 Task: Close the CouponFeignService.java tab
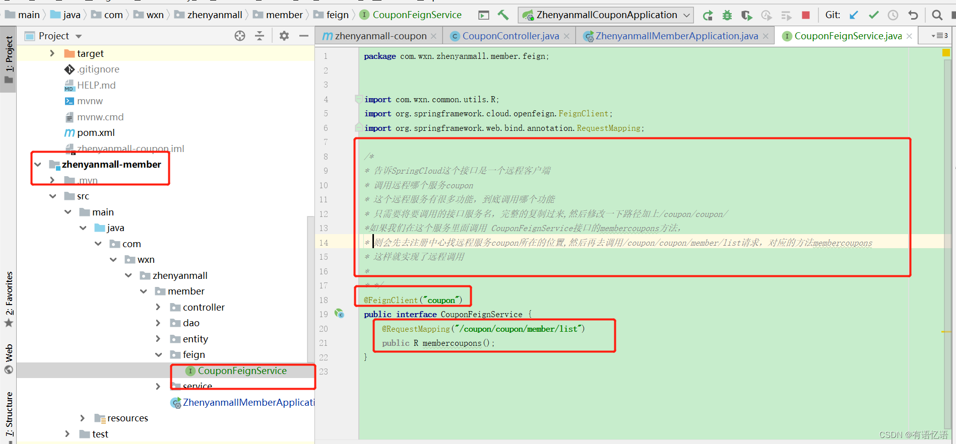click(909, 36)
